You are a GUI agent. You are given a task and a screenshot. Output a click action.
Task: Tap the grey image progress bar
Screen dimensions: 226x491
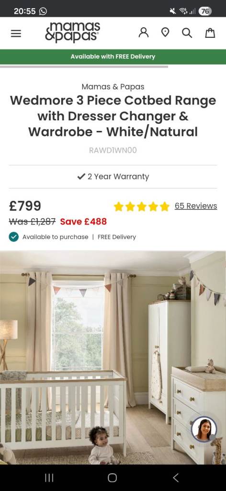(x=84, y=66)
